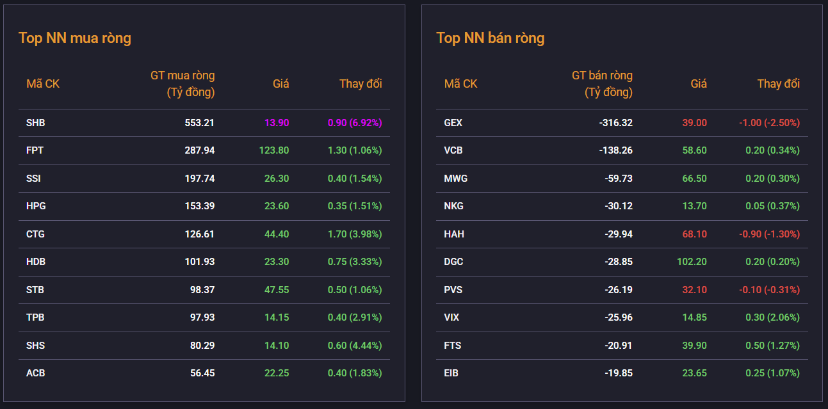Click the HAH stock code
This screenshot has width=828, height=409.
pyautogui.click(x=454, y=234)
